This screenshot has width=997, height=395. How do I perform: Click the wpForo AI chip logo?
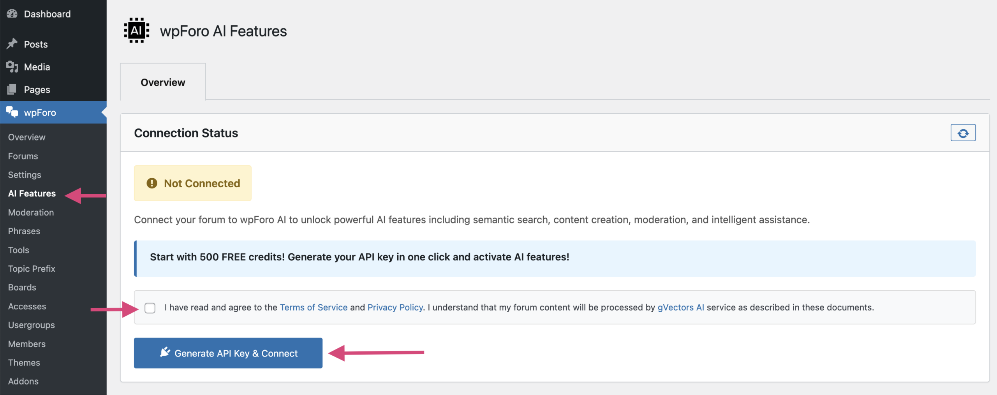(136, 31)
